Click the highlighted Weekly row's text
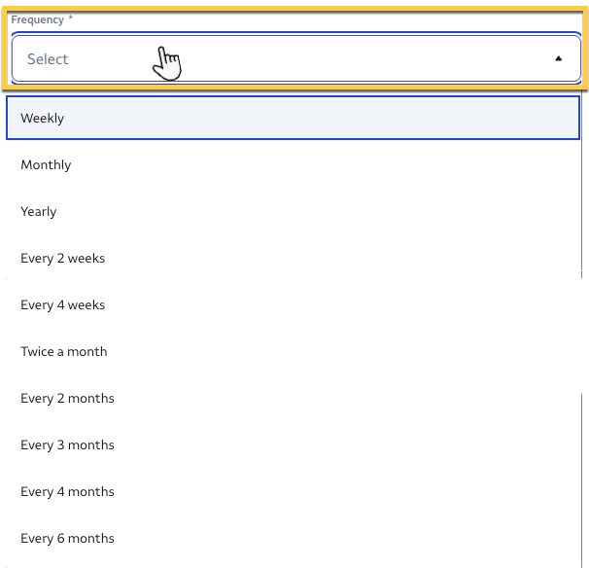 (x=43, y=119)
